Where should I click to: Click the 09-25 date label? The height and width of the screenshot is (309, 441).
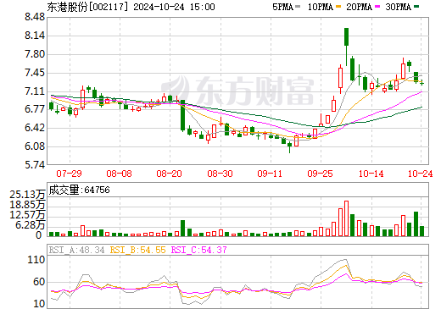(x=320, y=174)
